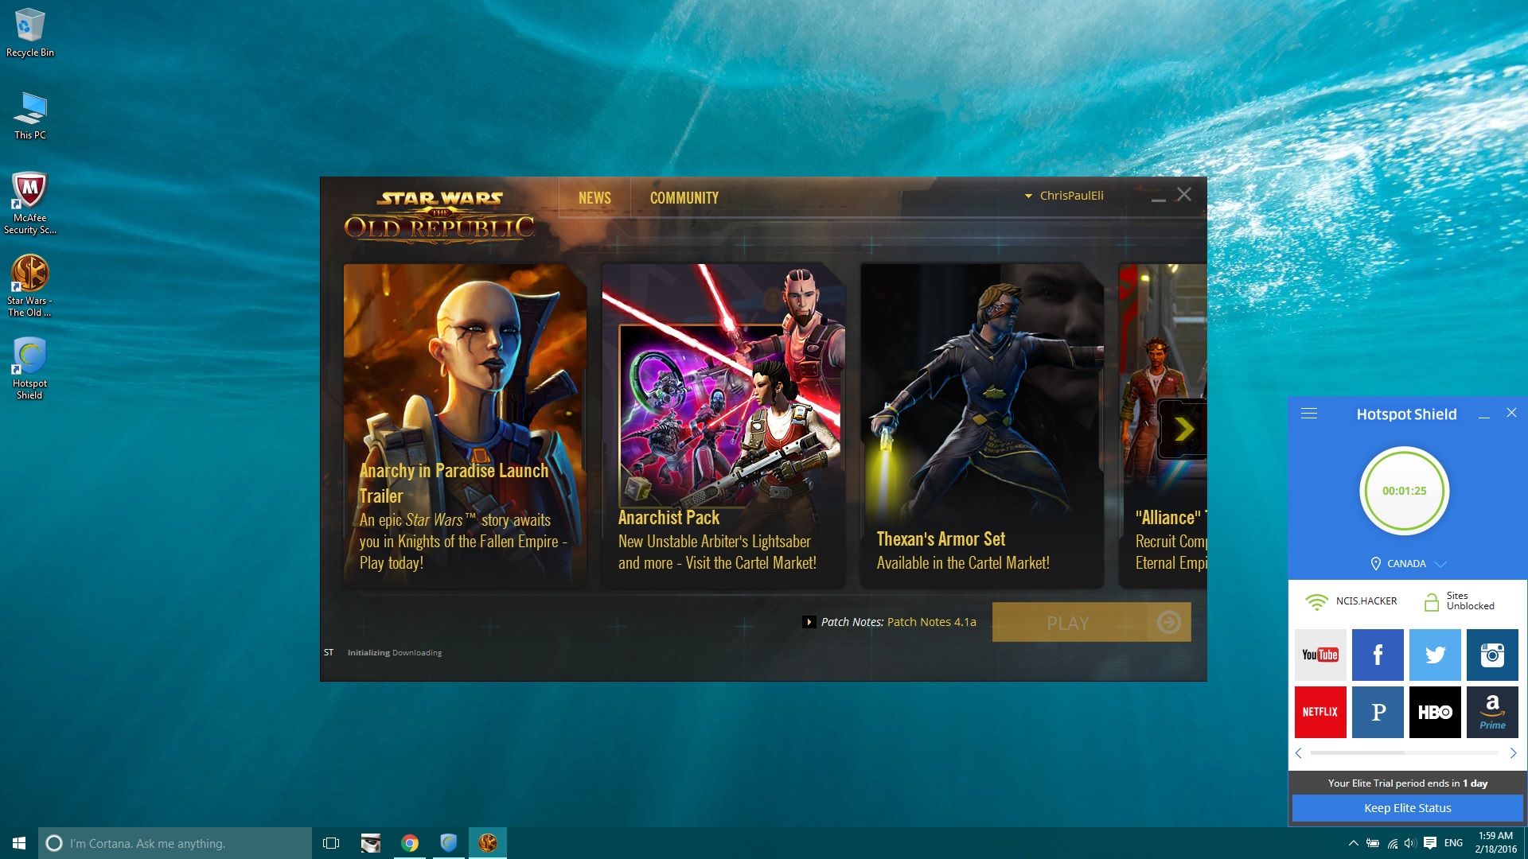
Task: Click the Patch Notes play arrow icon
Action: tap(809, 622)
